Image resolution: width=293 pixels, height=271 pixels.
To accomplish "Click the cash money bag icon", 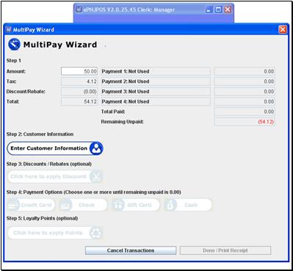I will (170, 205).
